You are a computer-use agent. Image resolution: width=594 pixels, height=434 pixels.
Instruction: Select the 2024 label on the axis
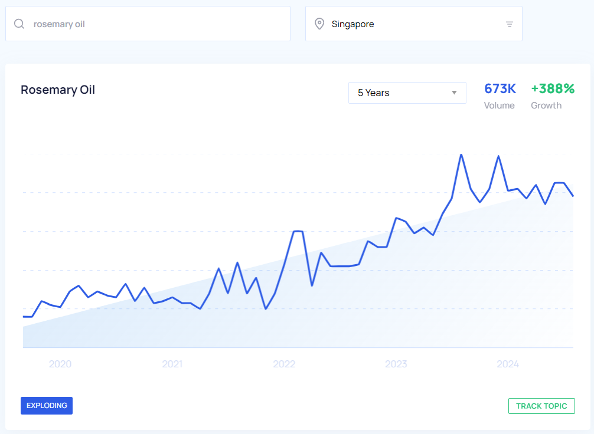508,364
